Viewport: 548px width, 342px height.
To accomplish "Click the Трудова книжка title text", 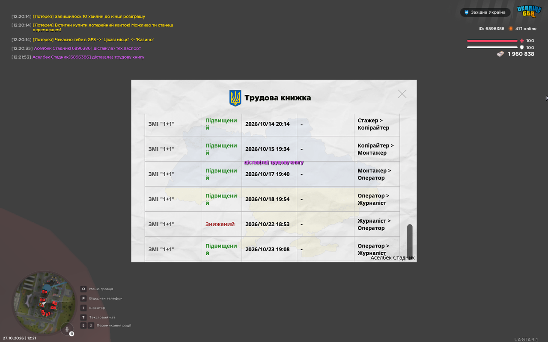I will (x=277, y=98).
